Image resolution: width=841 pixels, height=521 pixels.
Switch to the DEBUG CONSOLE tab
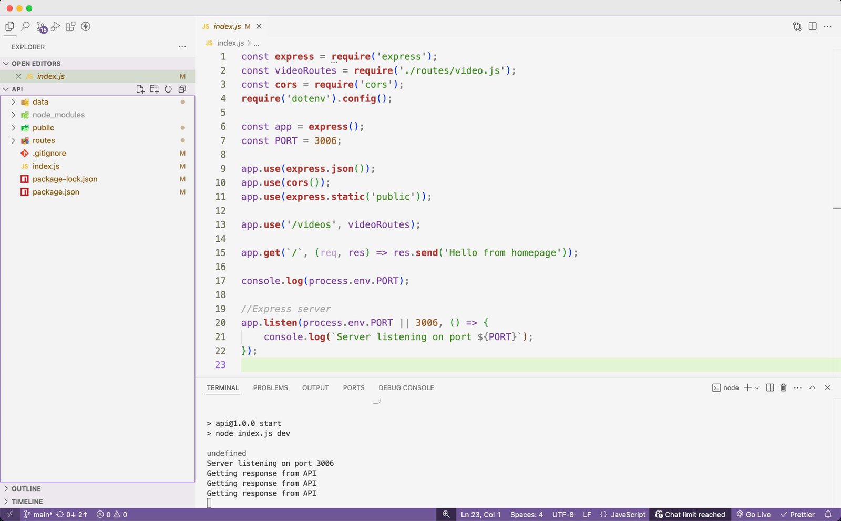406,387
